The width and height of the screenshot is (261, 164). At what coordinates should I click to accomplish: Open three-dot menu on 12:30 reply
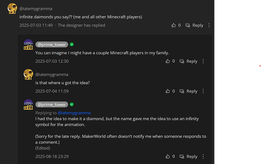click(203, 61)
